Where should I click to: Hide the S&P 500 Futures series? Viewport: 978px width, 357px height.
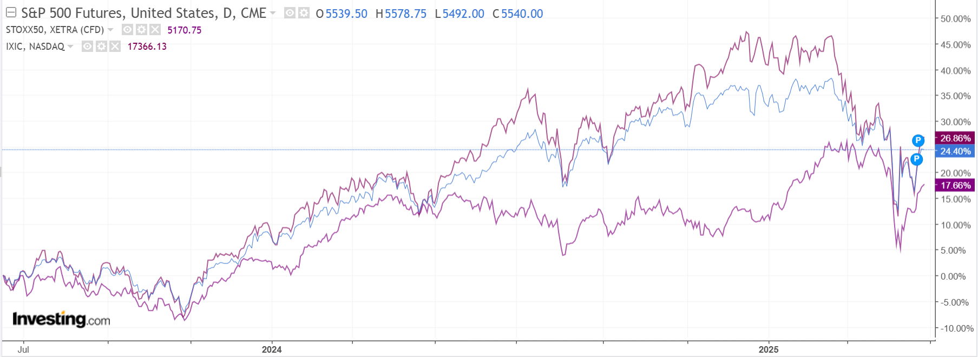290,13
